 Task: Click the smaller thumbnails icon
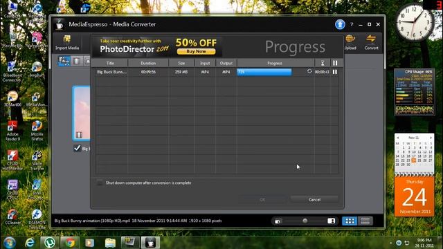(x=278, y=221)
